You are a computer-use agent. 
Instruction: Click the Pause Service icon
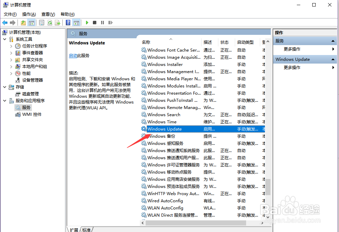coord(102,23)
